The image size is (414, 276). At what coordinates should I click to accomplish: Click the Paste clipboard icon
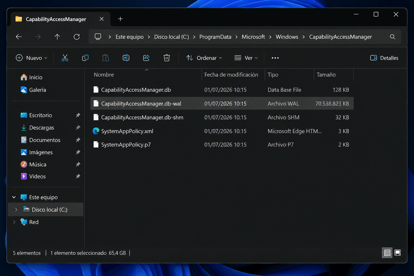(106, 58)
